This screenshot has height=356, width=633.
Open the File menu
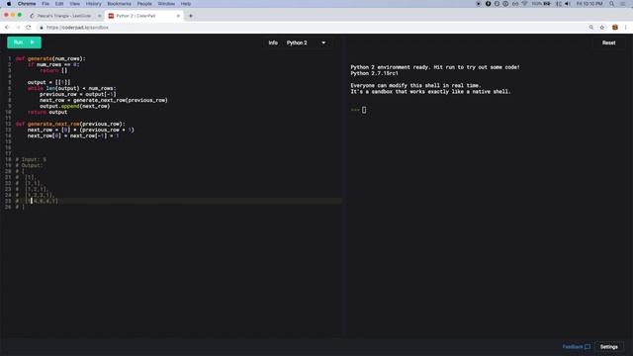[45, 4]
